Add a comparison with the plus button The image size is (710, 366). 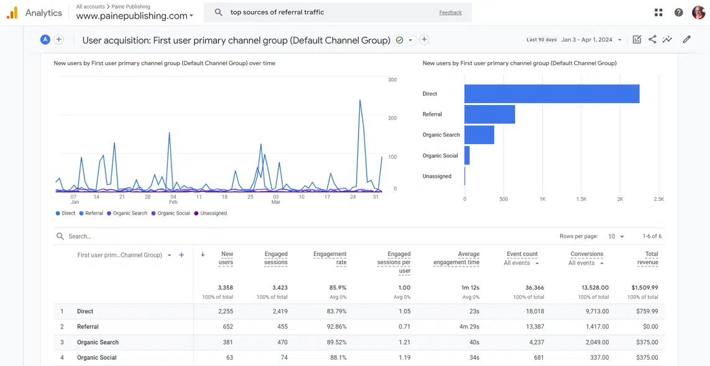59,39
